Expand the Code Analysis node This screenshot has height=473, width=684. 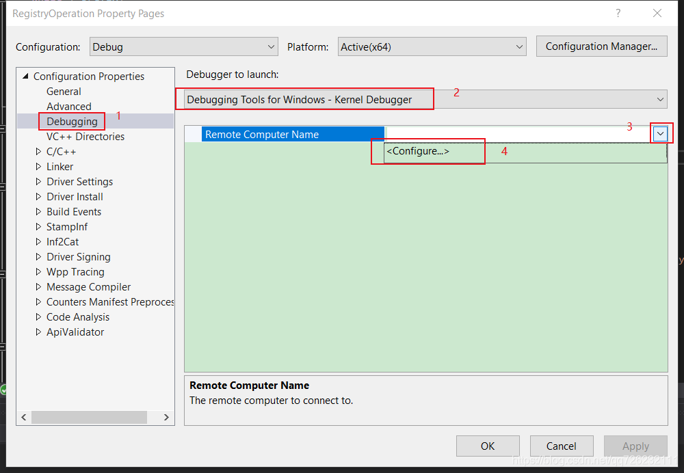(38, 317)
